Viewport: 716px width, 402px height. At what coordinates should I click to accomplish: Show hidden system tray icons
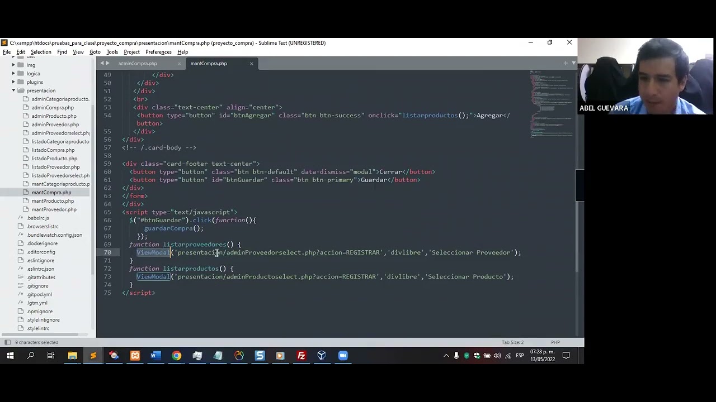[x=446, y=356]
